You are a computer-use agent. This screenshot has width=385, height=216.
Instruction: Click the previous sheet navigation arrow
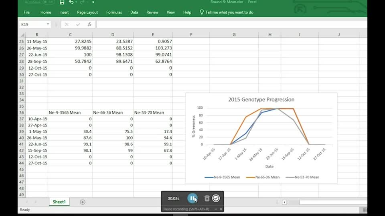click(x=27, y=202)
